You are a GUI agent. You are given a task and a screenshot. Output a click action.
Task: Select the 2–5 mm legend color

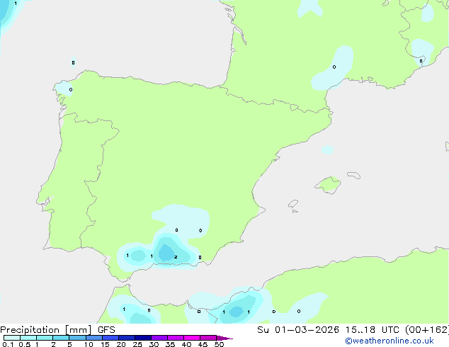pos(61,338)
